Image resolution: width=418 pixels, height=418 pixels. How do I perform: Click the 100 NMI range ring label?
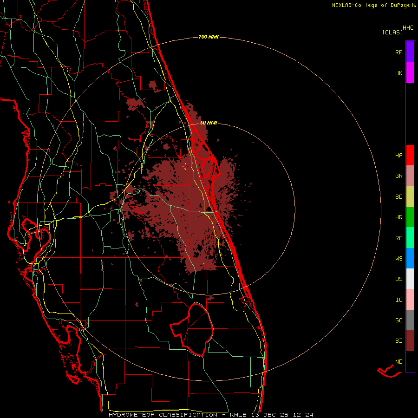[x=209, y=37]
